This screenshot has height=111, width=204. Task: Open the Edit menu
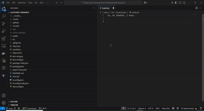tap(14, 3)
